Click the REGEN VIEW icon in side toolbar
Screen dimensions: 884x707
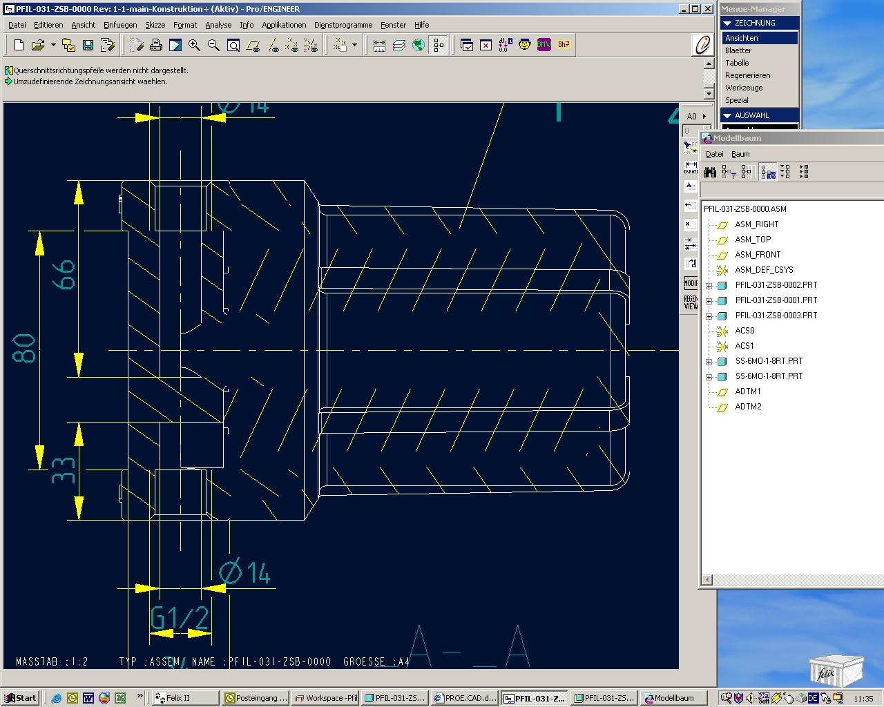point(691,302)
